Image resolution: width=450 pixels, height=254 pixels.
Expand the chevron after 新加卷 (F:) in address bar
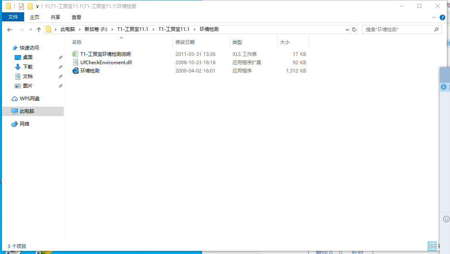[112, 29]
